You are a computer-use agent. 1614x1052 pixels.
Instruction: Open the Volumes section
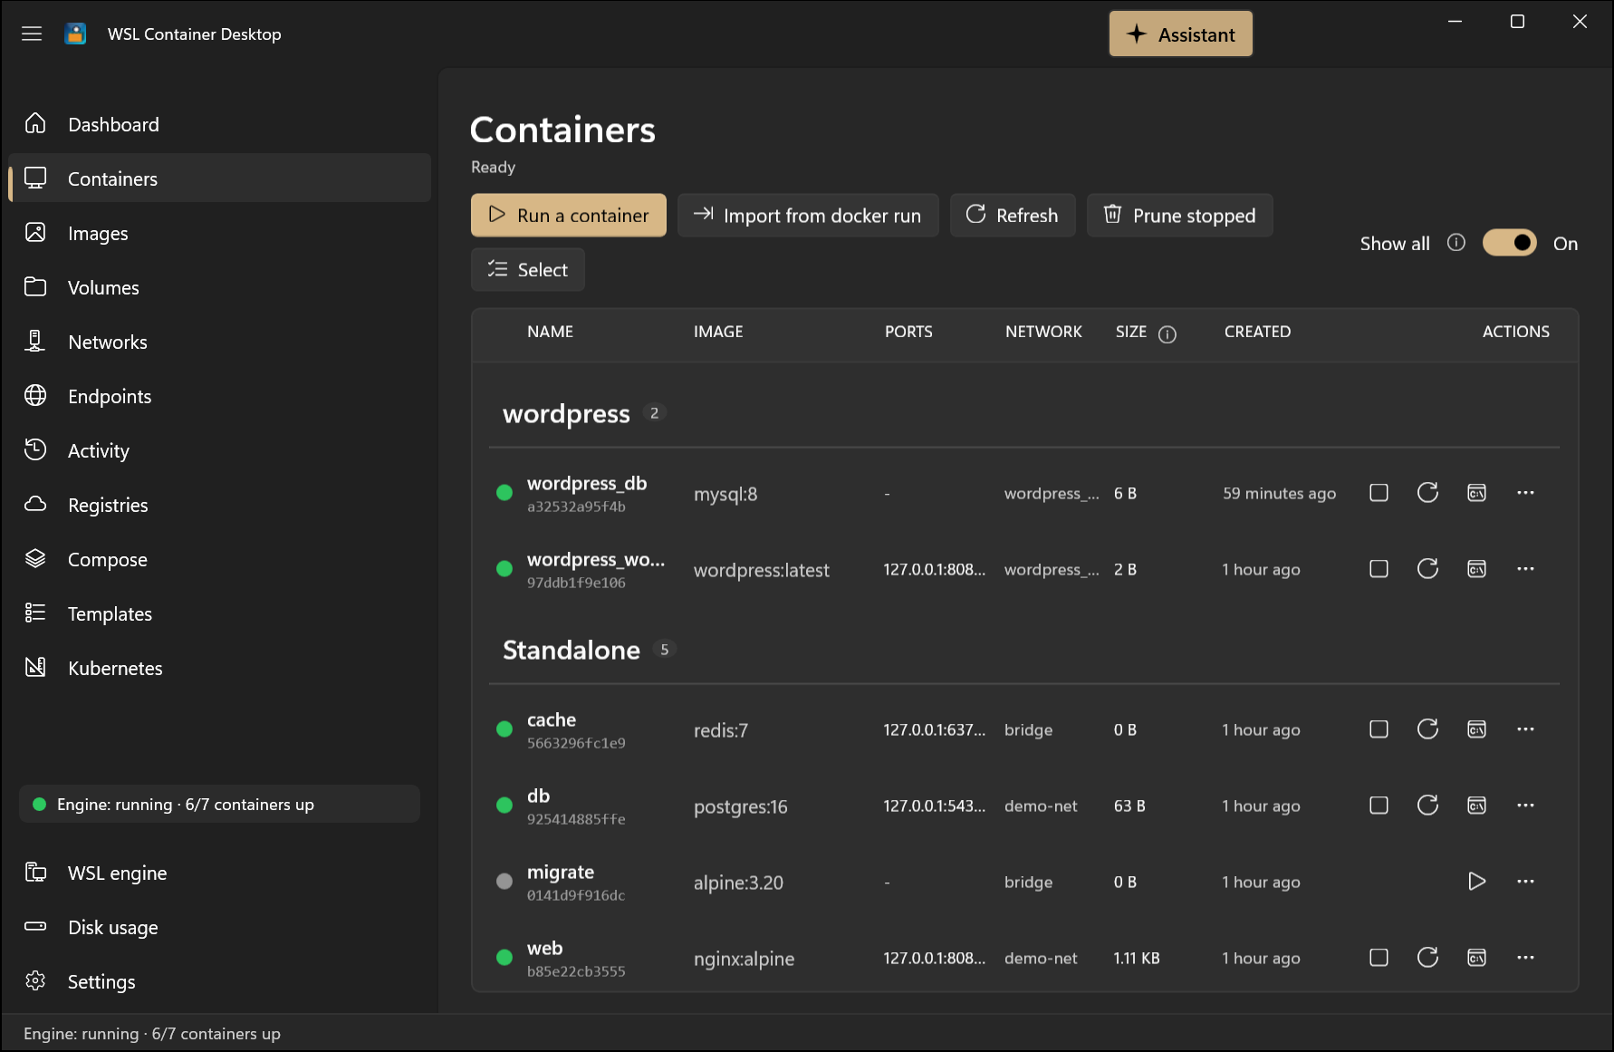tap(219, 287)
